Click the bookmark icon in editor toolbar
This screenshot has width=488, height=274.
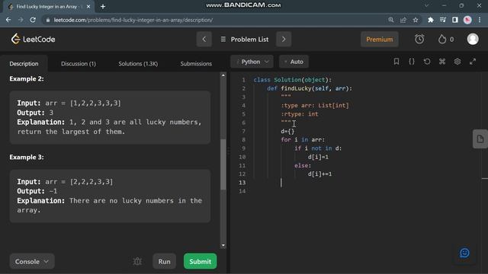396,62
